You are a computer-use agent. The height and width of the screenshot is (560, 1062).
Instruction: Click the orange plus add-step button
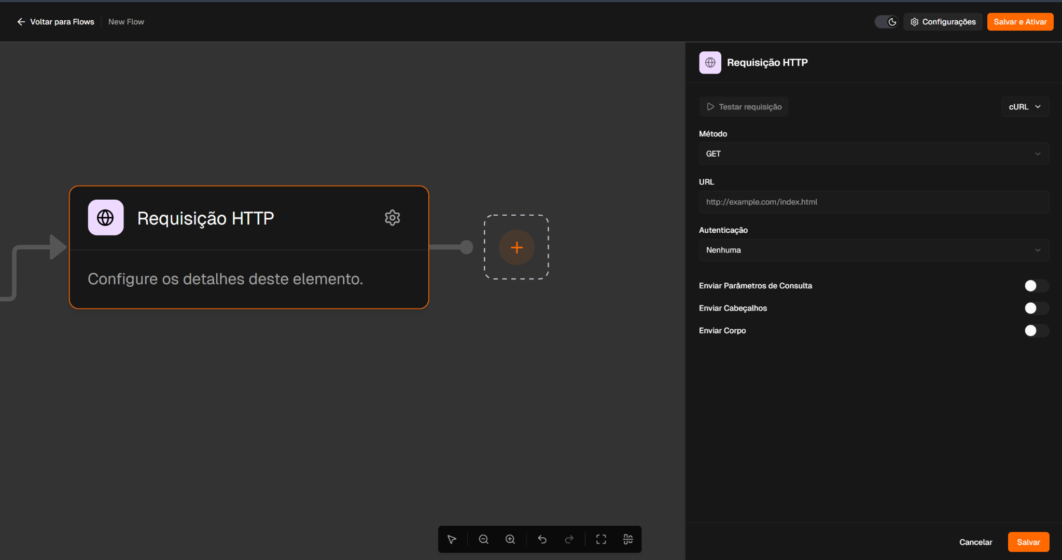click(516, 247)
